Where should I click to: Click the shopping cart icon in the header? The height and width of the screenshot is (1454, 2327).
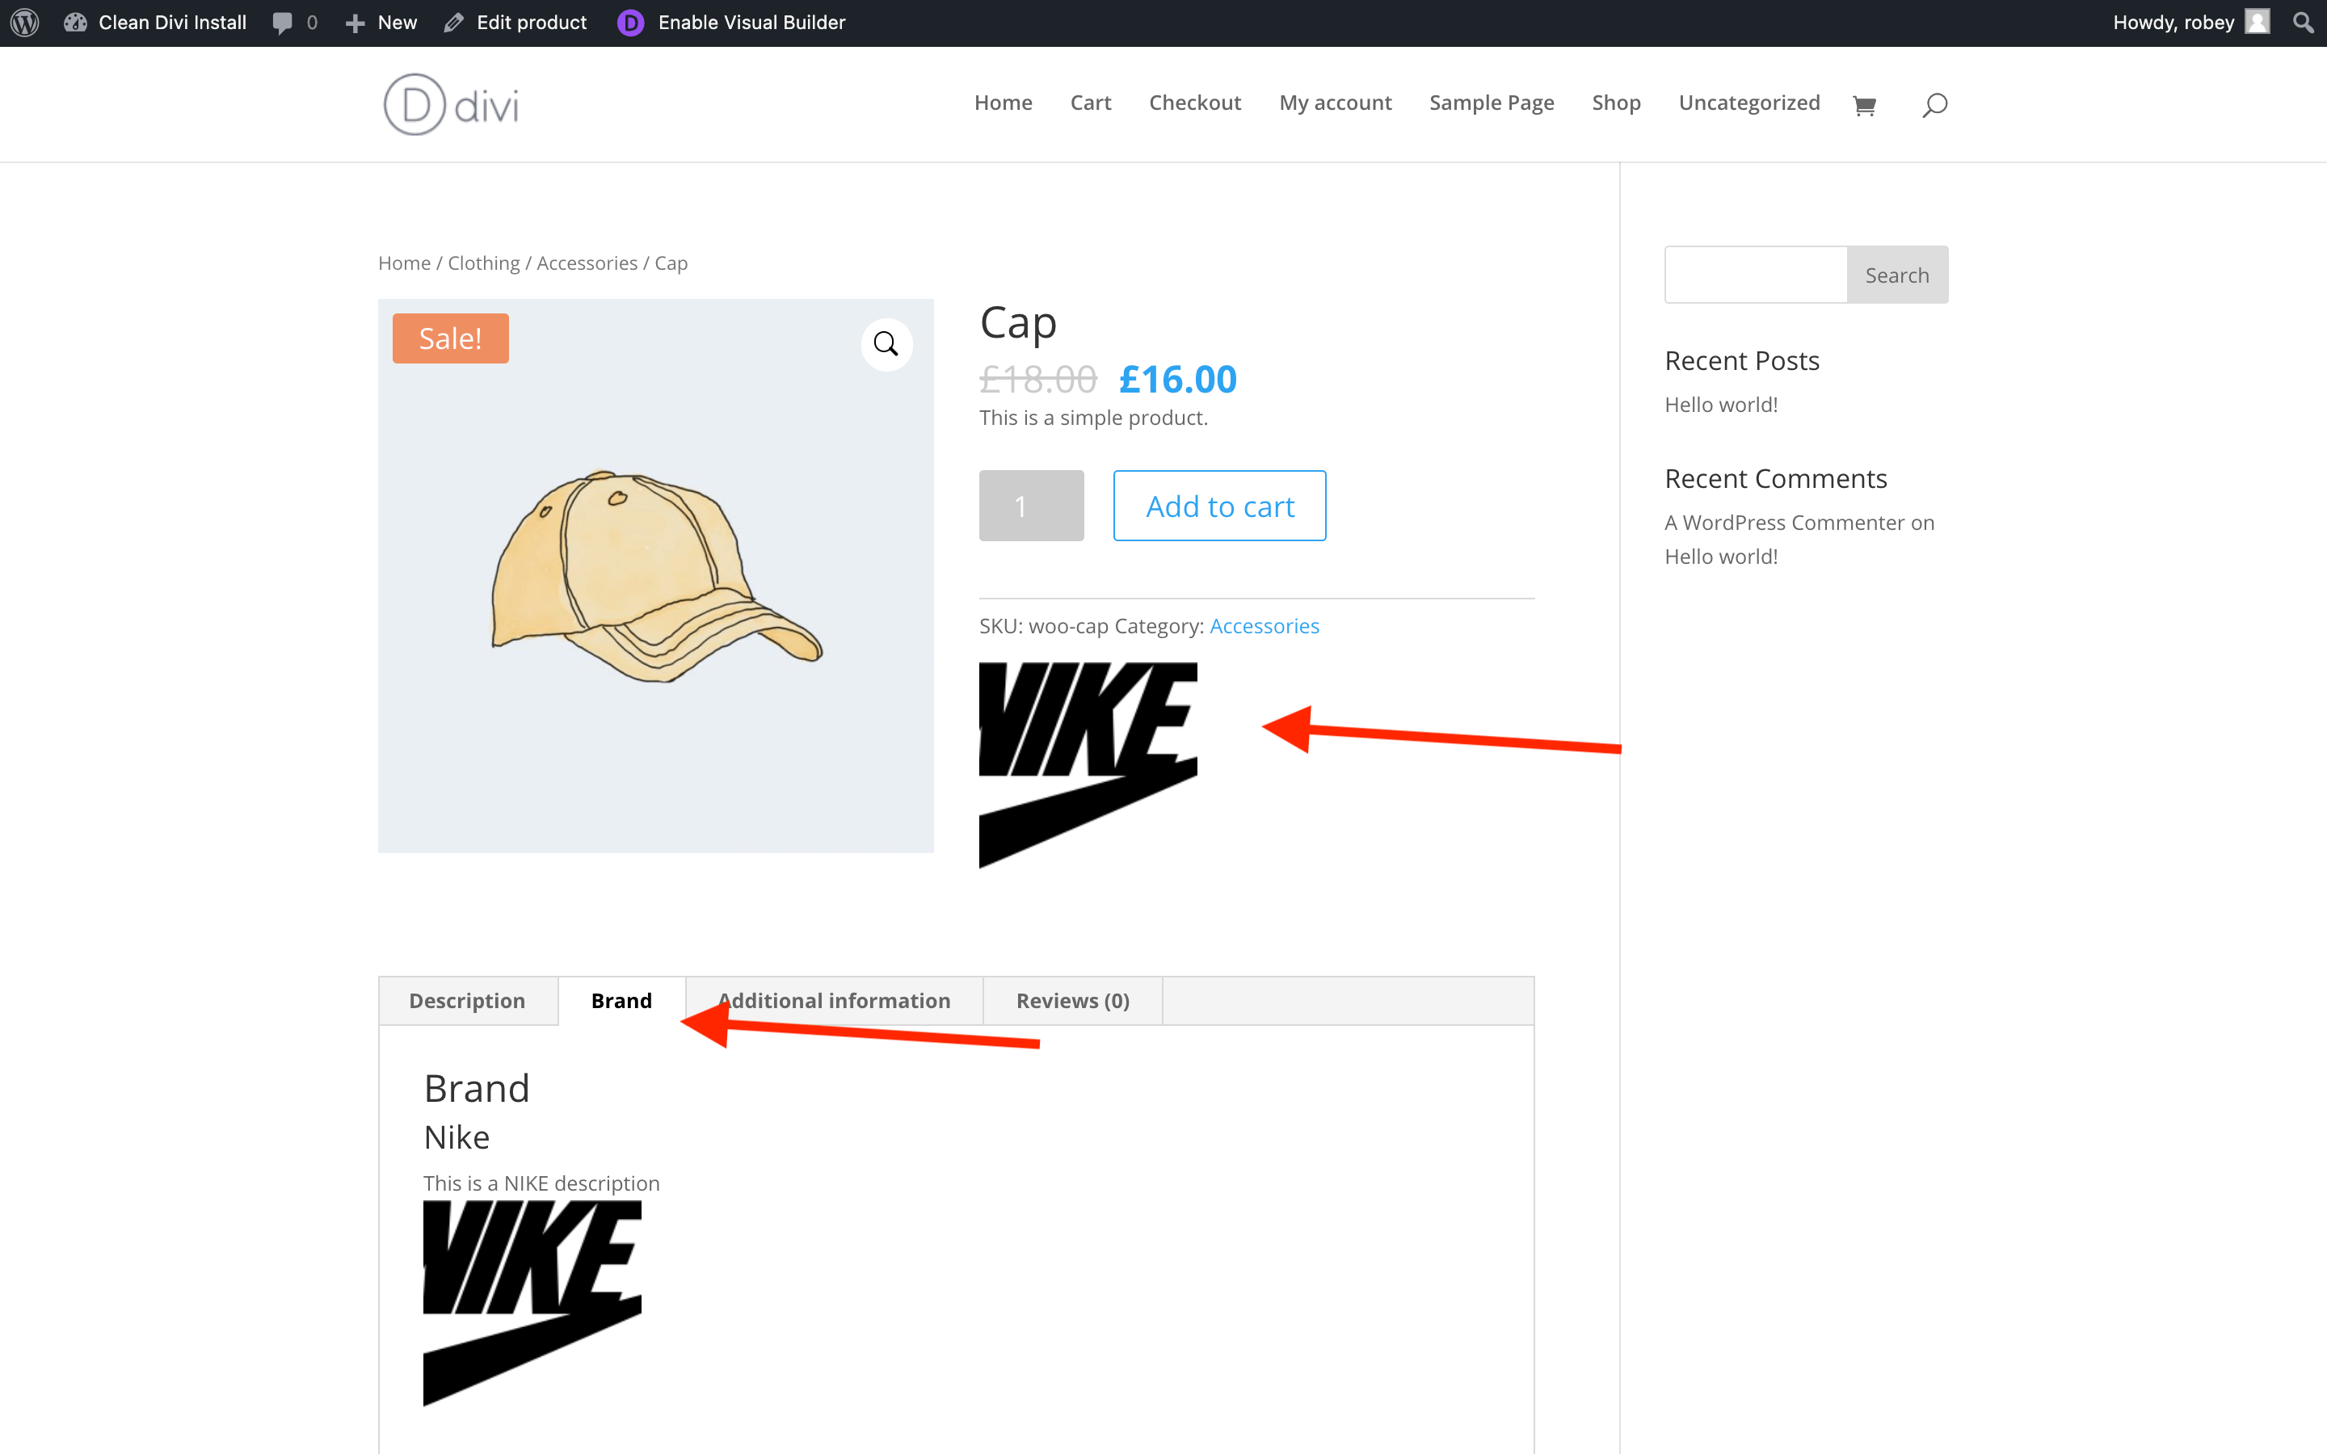pyautogui.click(x=1865, y=106)
